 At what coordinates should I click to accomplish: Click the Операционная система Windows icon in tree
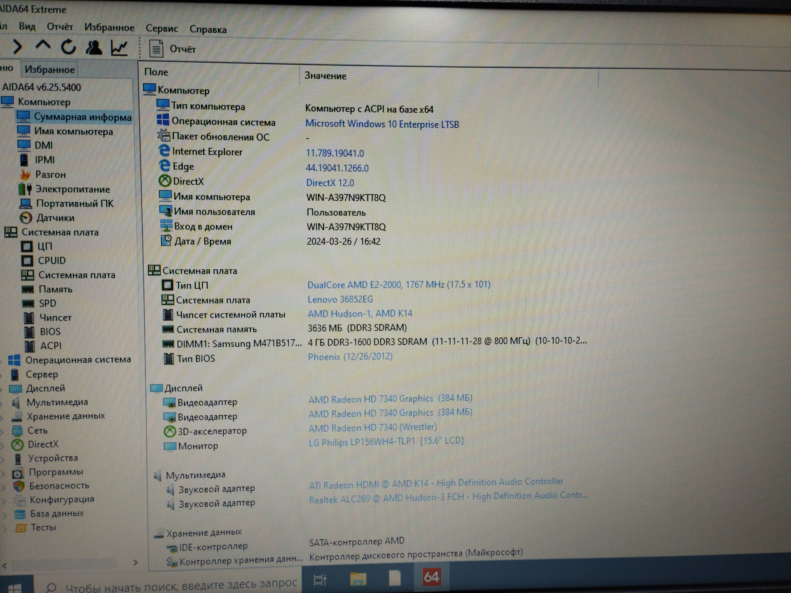click(x=14, y=360)
